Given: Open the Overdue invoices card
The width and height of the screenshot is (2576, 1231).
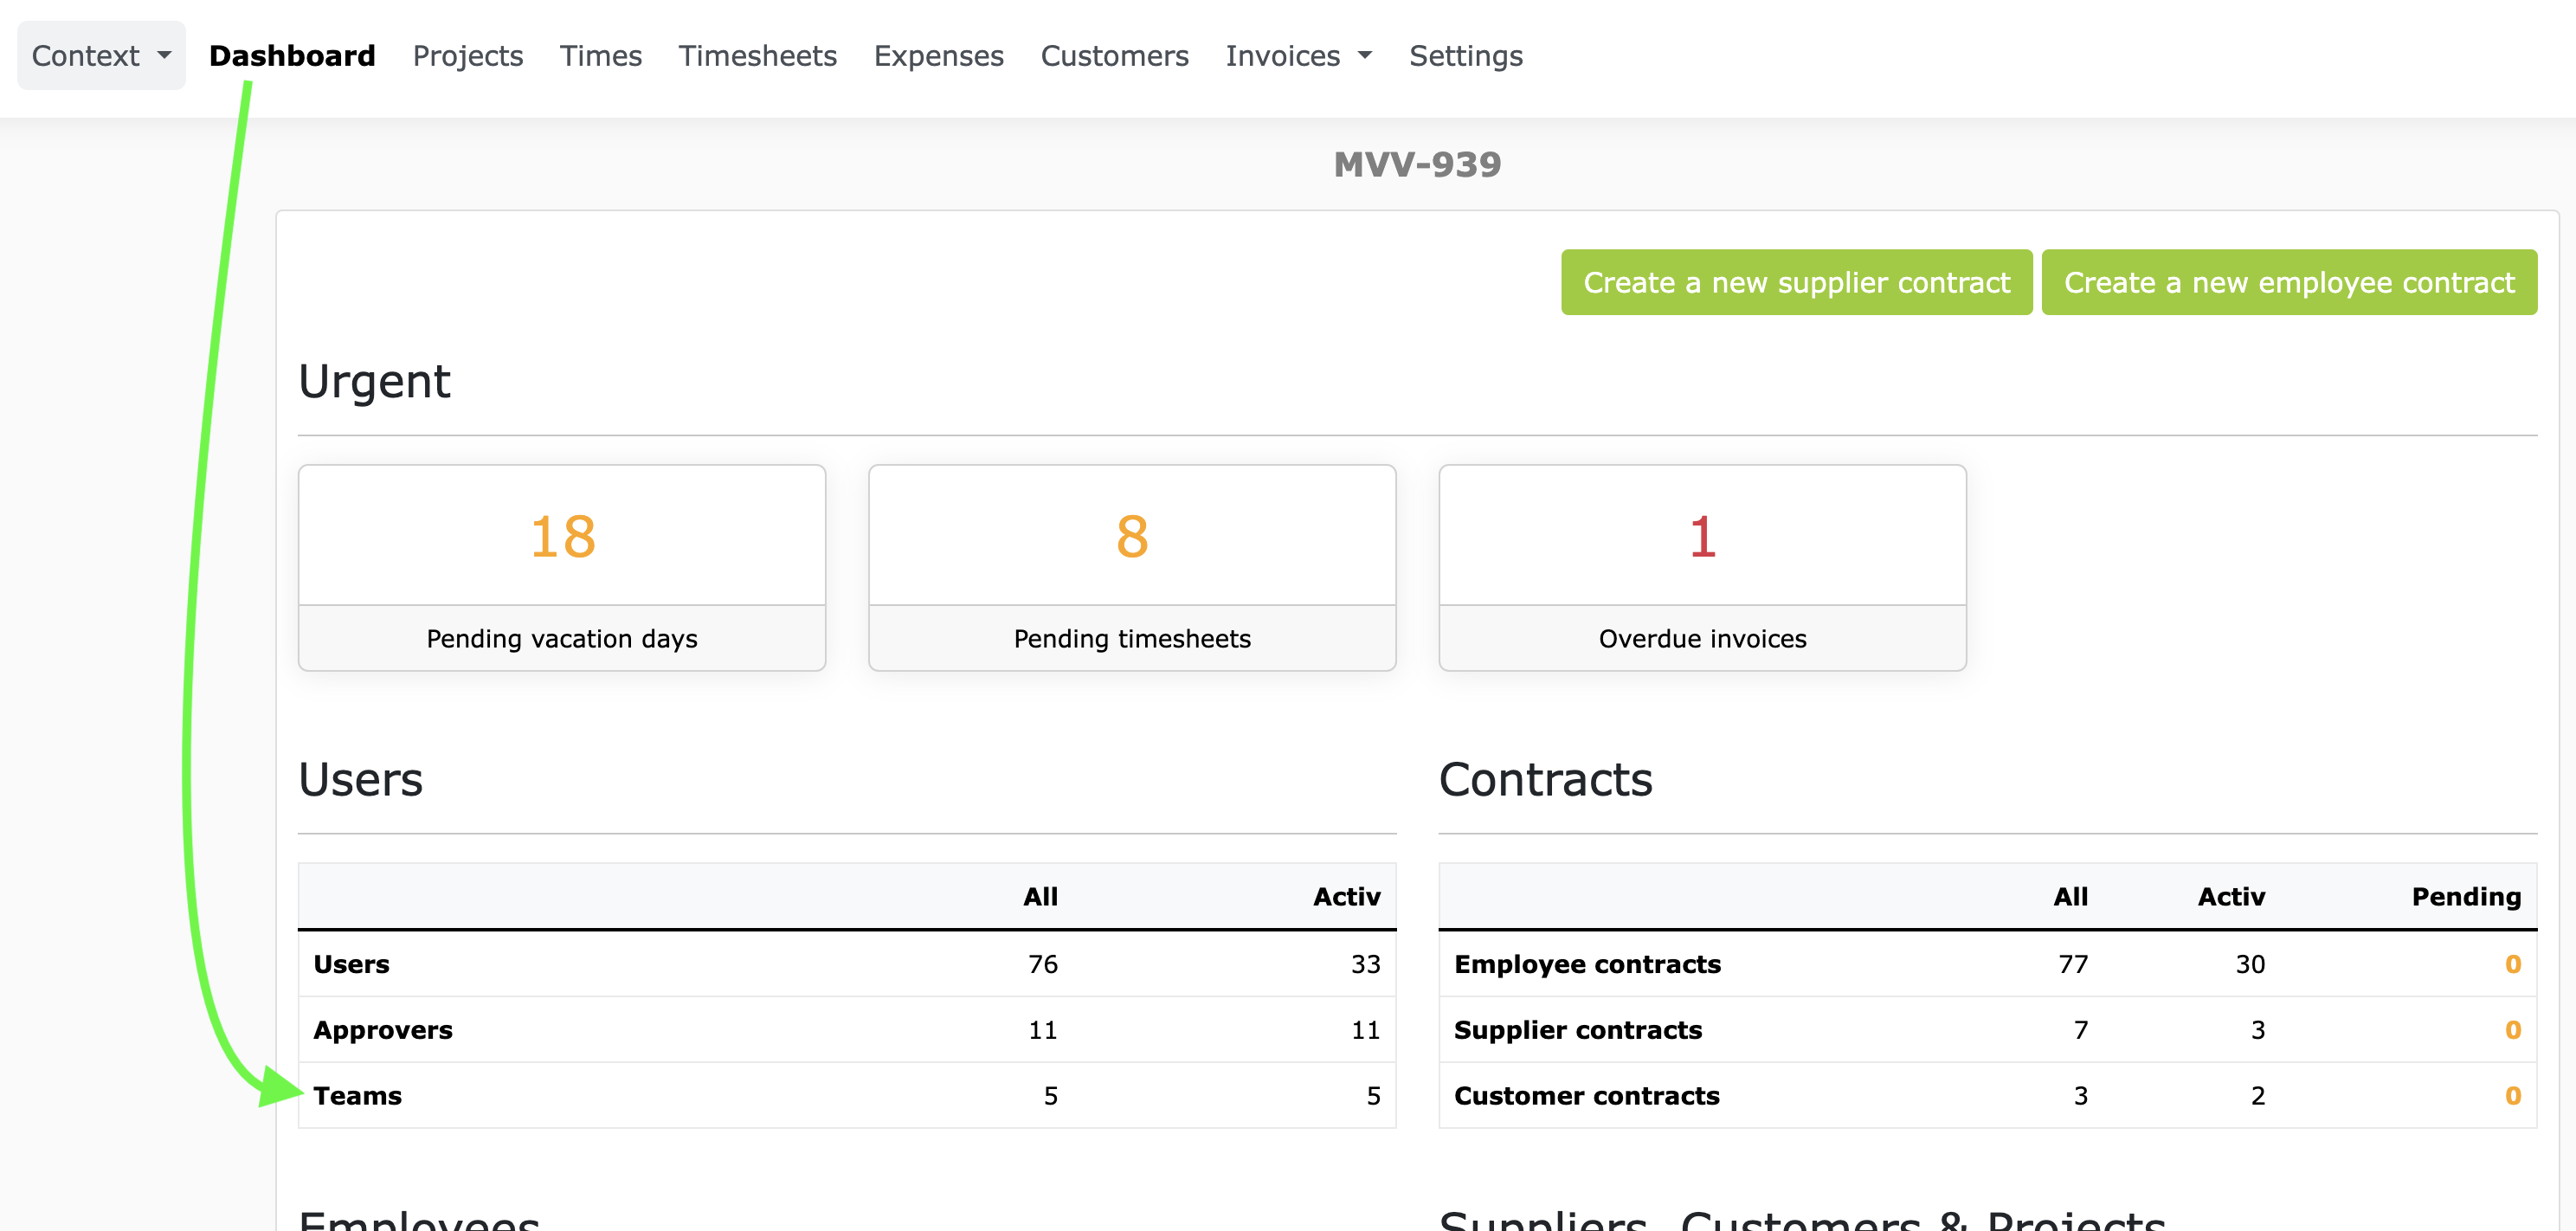Looking at the screenshot, I should tap(1701, 568).
